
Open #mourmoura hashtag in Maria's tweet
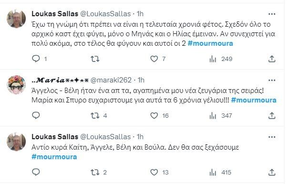(254, 100)
